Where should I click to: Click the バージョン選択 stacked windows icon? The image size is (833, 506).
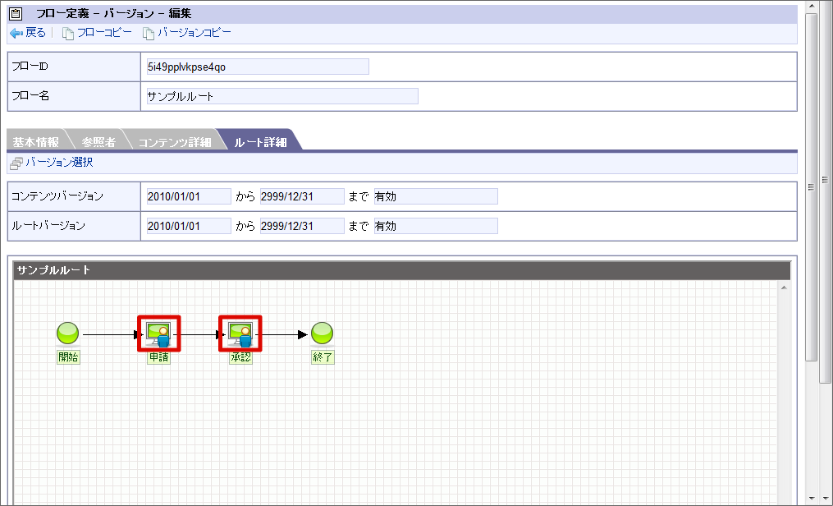click(x=16, y=163)
